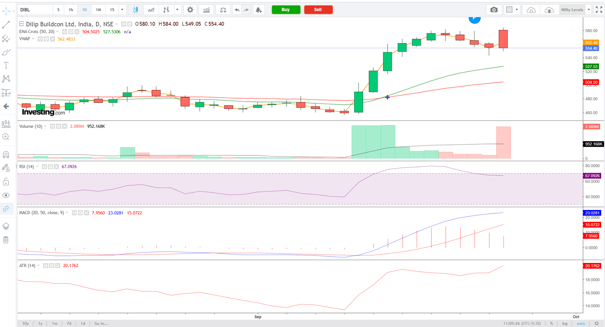The width and height of the screenshot is (605, 327).
Task: Save the chart layout to cloud
Action: pyautogui.click(x=549, y=10)
